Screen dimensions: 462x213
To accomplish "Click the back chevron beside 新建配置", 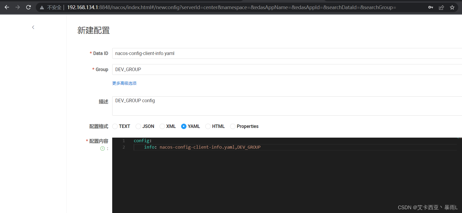I will pos(33,27).
